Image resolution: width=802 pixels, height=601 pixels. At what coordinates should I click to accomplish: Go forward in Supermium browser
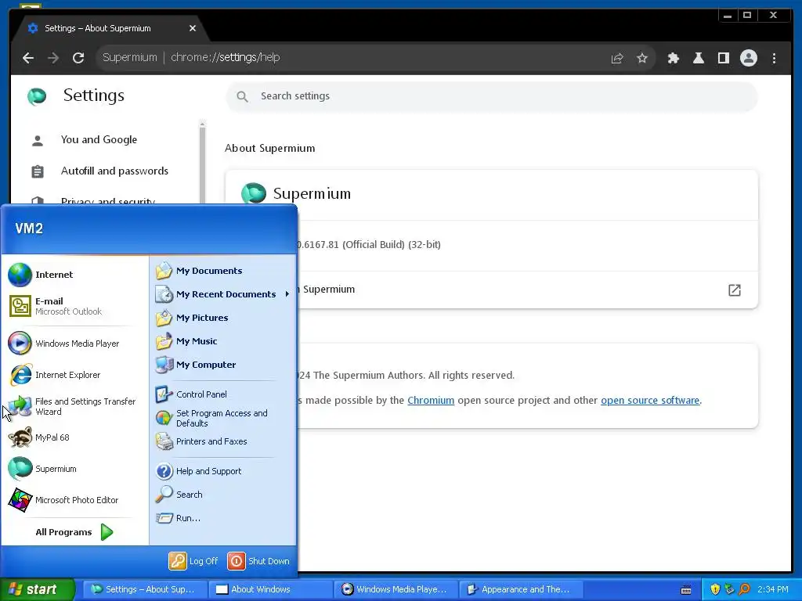pos(53,58)
